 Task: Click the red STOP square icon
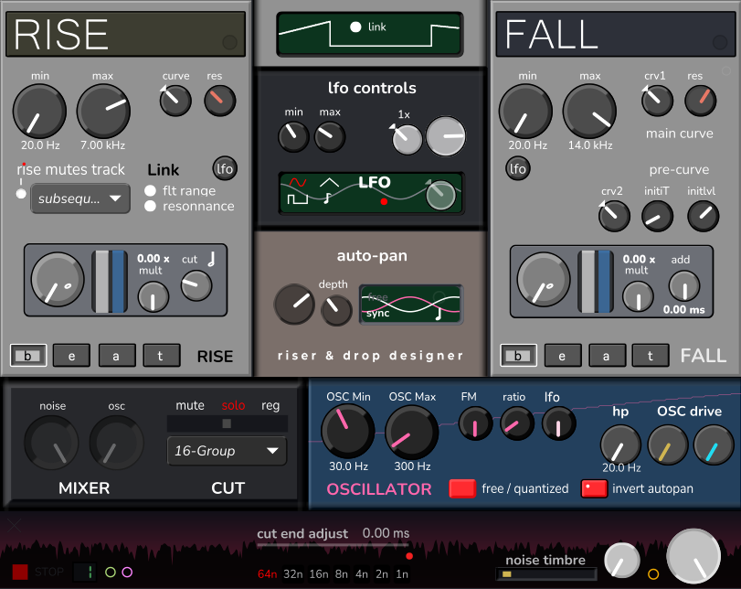[20, 573]
